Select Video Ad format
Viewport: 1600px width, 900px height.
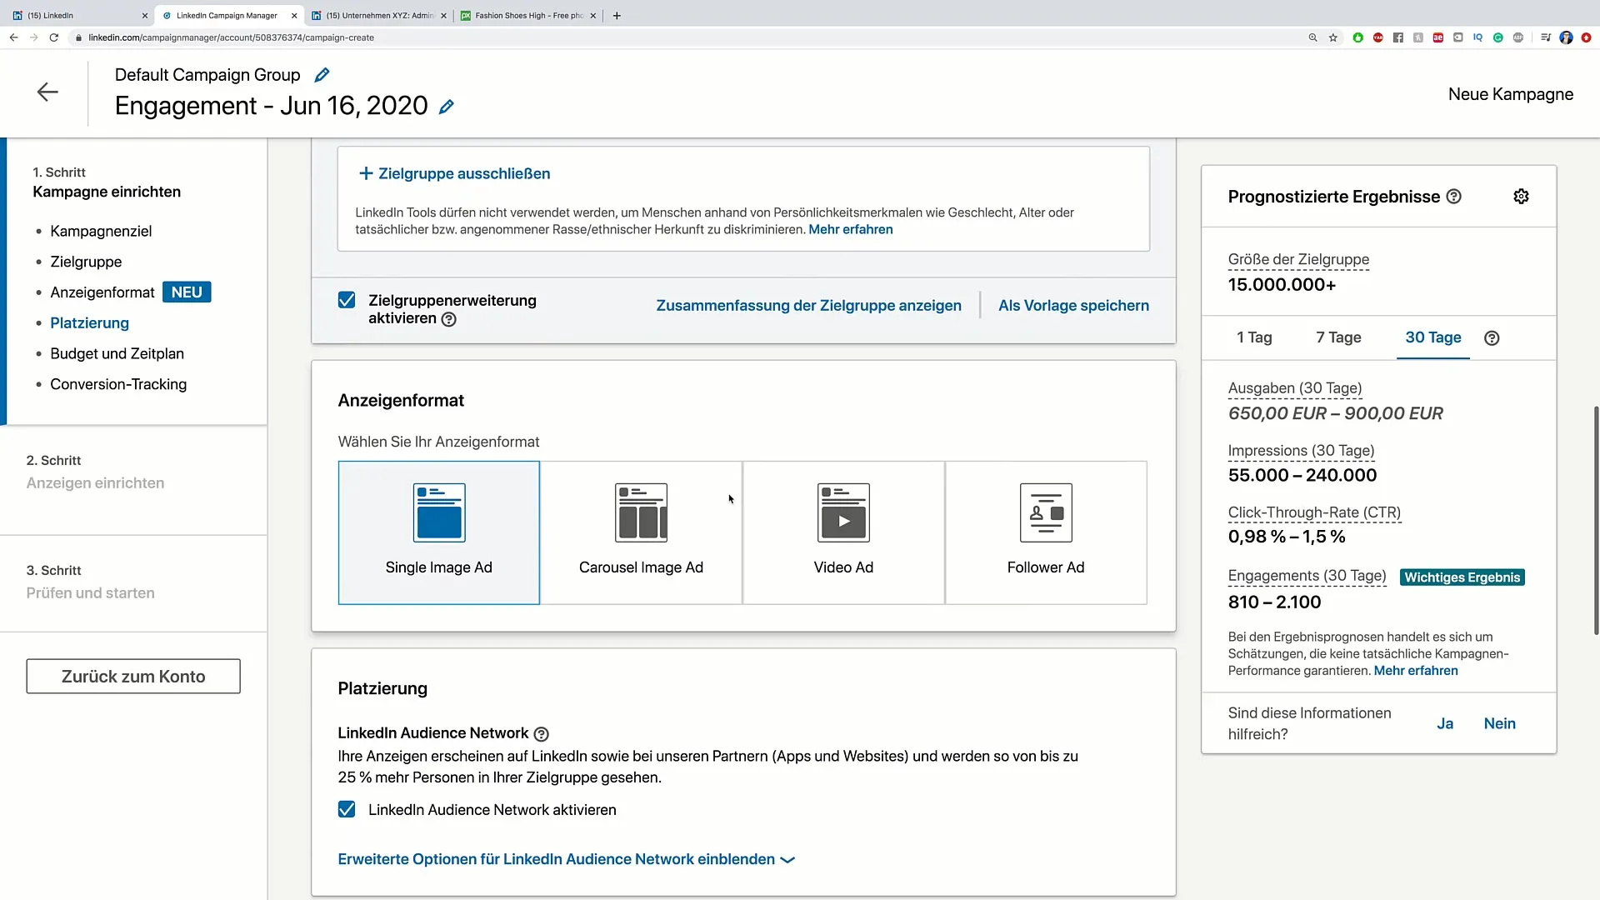842,532
